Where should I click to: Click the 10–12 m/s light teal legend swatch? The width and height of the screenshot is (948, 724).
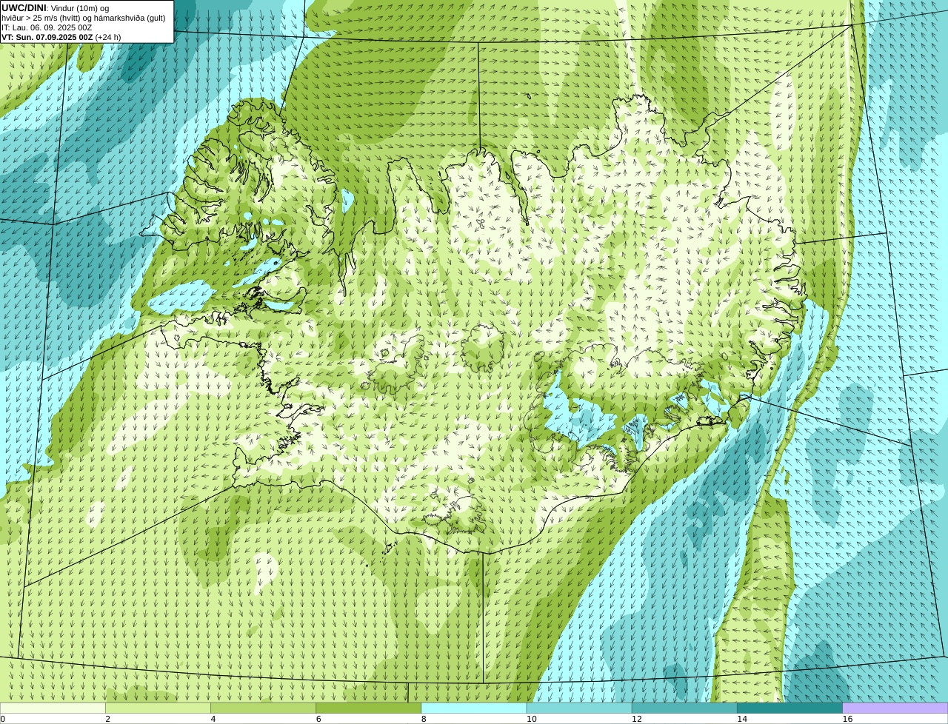(x=579, y=708)
